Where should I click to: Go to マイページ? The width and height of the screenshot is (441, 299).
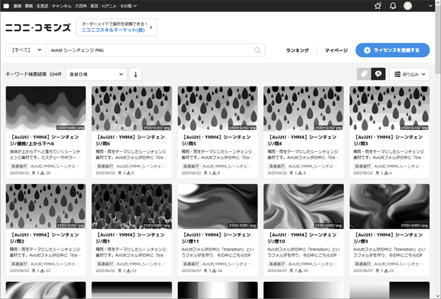point(336,50)
